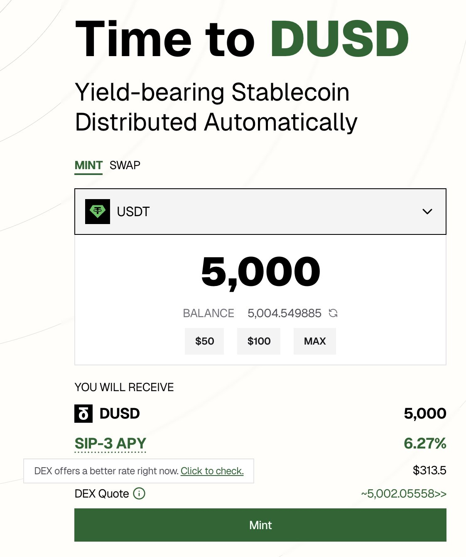466x557 pixels.
Task: Click the green Mint button
Action: [260, 525]
